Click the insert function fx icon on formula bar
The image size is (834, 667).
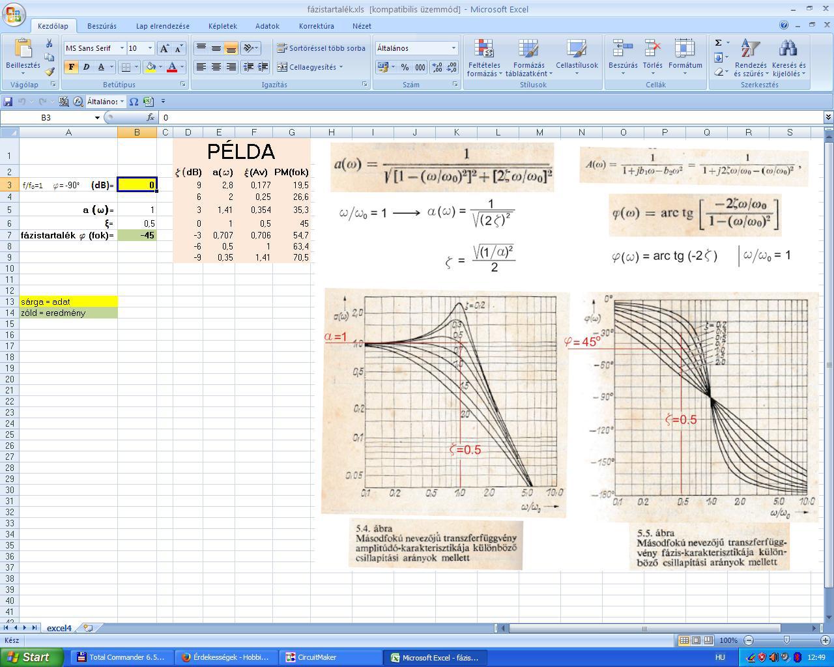point(151,117)
